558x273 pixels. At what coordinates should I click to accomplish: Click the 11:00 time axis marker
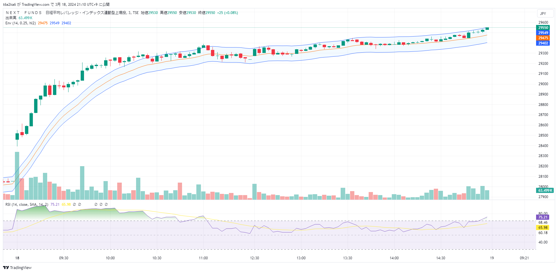pyautogui.click(x=203, y=258)
